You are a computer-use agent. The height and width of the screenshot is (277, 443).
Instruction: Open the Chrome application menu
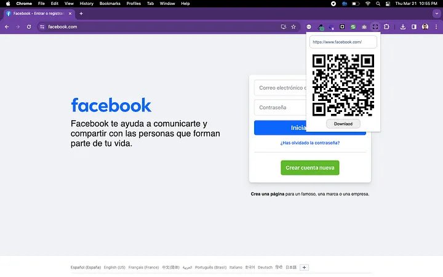(x=24, y=4)
